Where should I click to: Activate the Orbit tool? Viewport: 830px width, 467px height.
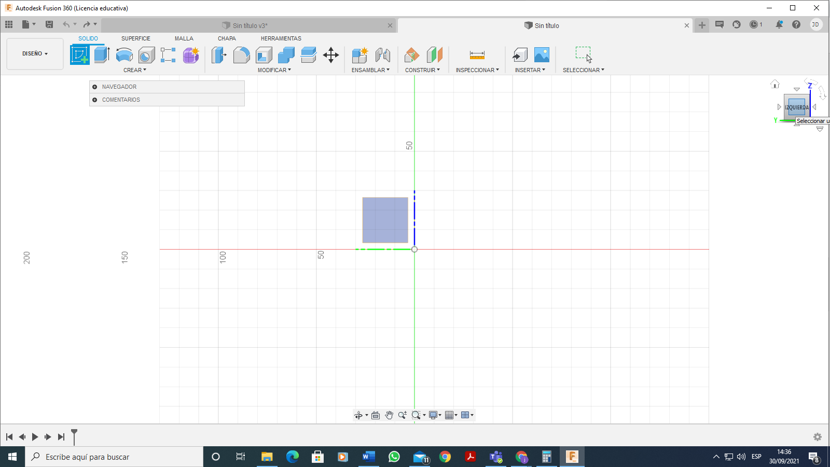point(359,415)
